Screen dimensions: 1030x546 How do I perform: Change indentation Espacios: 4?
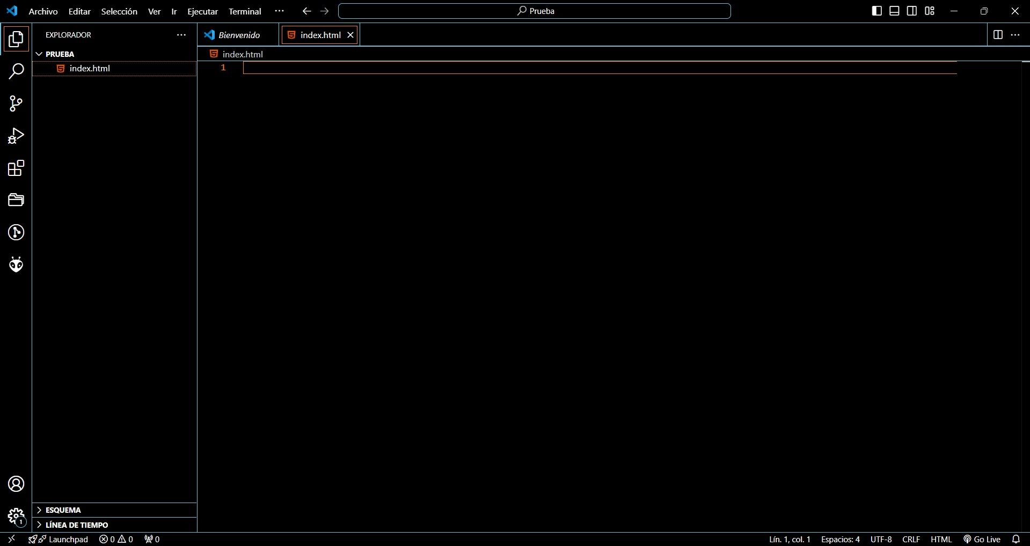840,539
